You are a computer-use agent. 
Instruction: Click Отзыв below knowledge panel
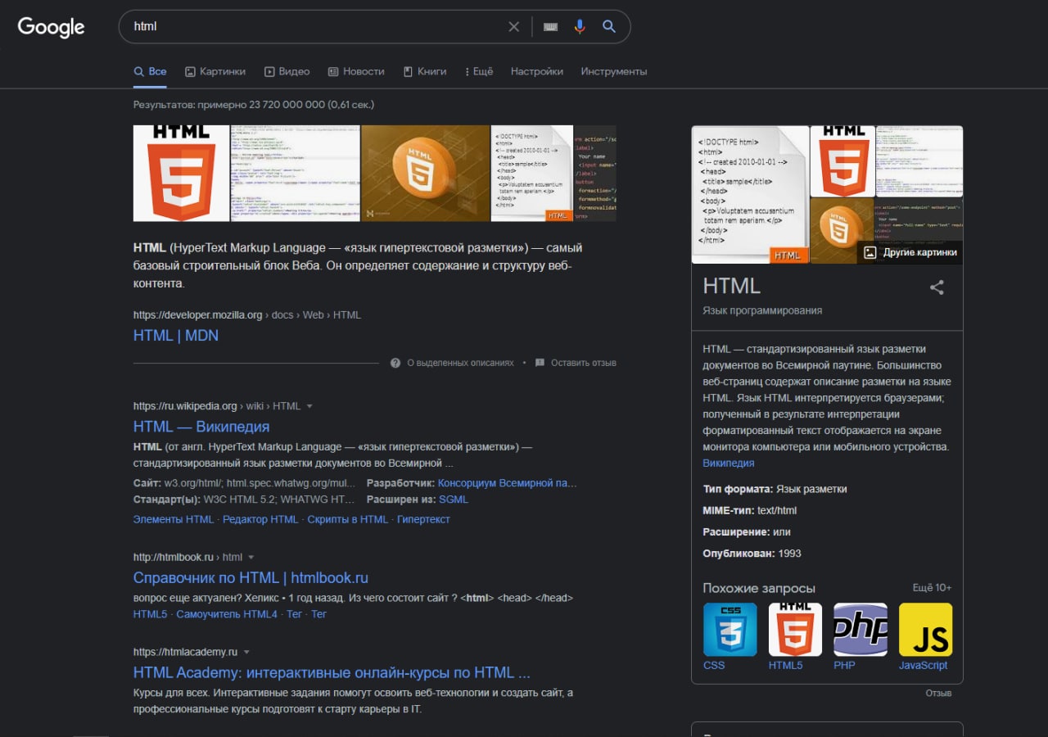pyautogui.click(x=938, y=693)
